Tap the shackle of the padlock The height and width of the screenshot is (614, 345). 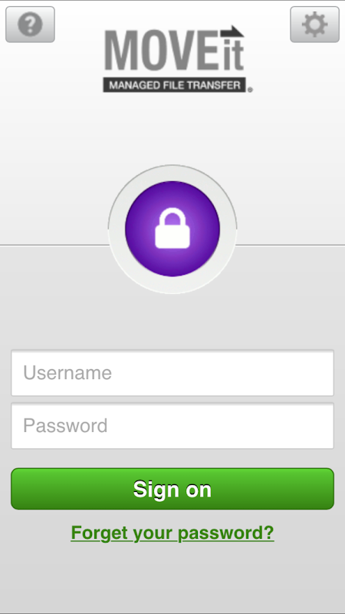click(x=172, y=216)
